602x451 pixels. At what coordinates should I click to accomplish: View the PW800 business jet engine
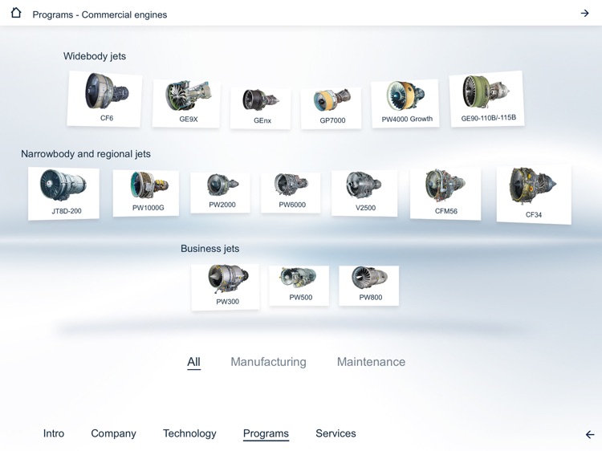[x=369, y=286]
